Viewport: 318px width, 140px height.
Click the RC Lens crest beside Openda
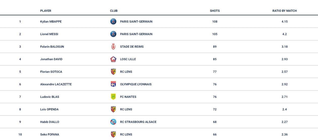pos(113,109)
